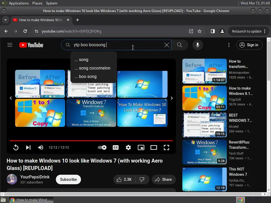Close the YouTube tab
271x203 pixels.
[x=68, y=20]
